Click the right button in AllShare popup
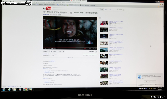Image resolution: width=167 pixels, height=99 pixels. (x=153, y=81)
